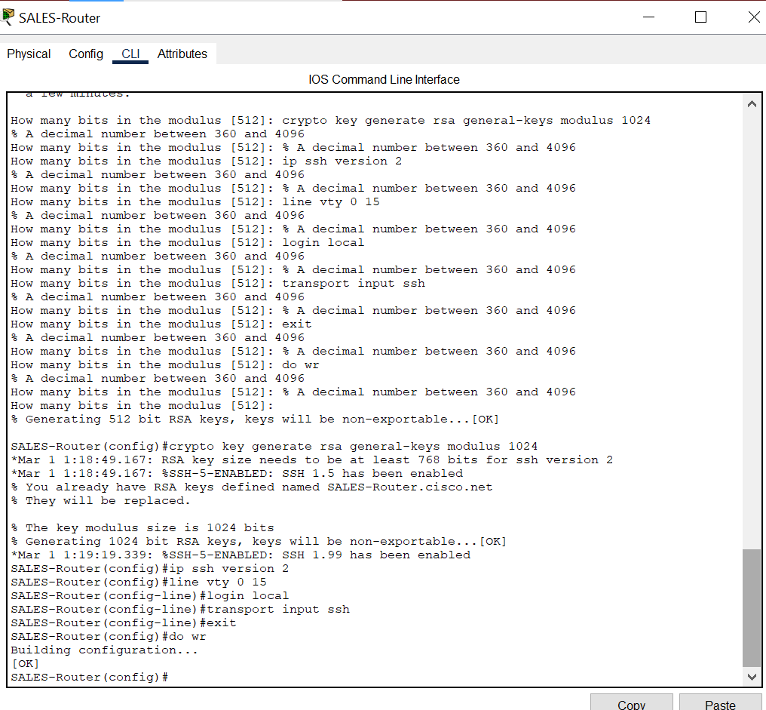
Task: Click the '#do wr' command line
Action: tap(109, 637)
